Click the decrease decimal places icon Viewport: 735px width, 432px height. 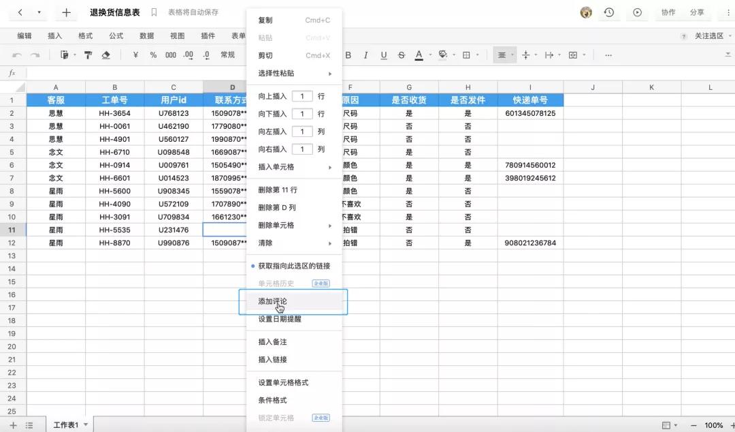tap(206, 55)
